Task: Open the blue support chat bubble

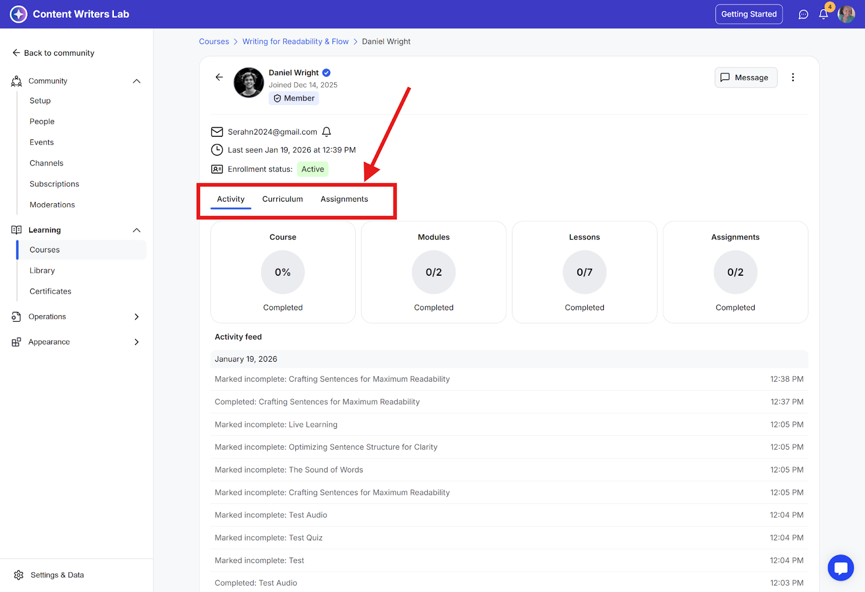Action: tap(841, 568)
